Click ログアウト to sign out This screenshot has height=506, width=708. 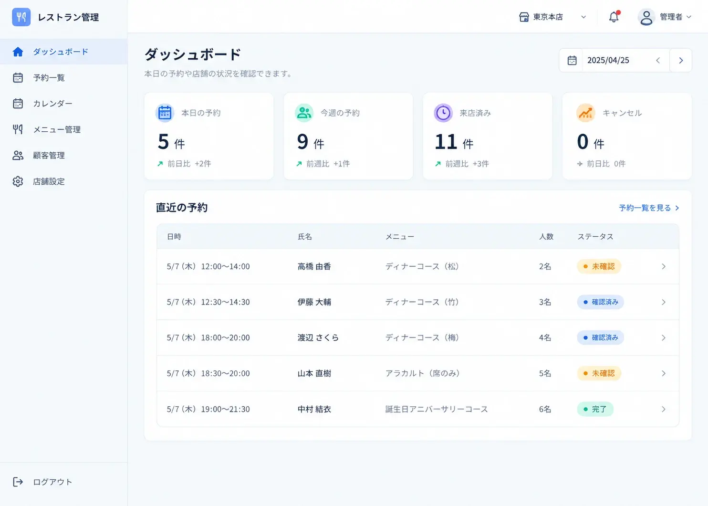(x=52, y=482)
